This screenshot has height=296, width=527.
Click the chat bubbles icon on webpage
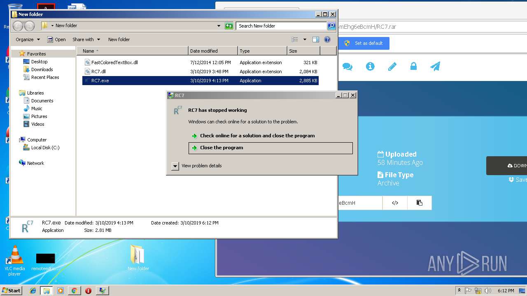click(x=347, y=66)
